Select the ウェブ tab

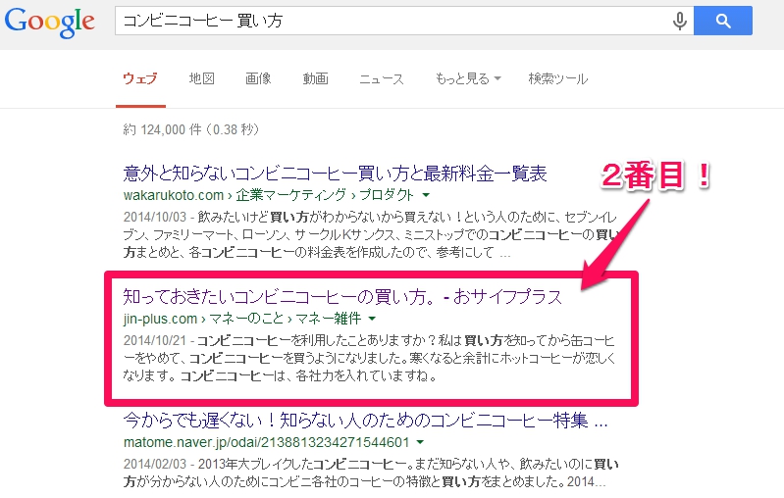click(140, 78)
